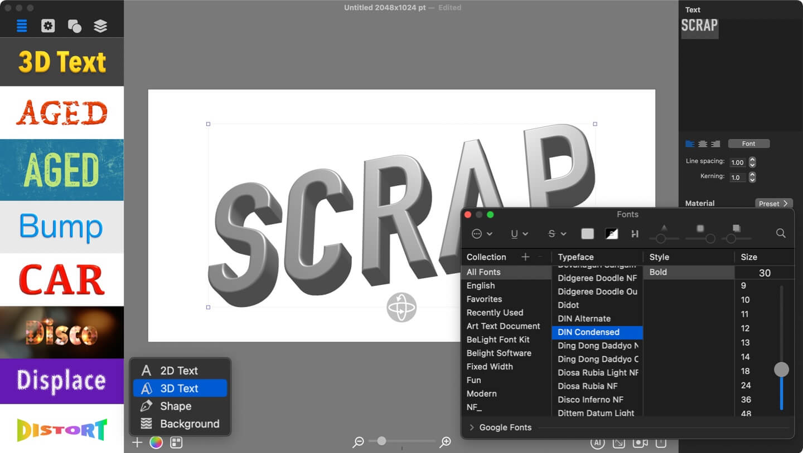This screenshot has height=453, width=803.
Task: Apply the Displace style preset
Action: pyautogui.click(x=62, y=381)
